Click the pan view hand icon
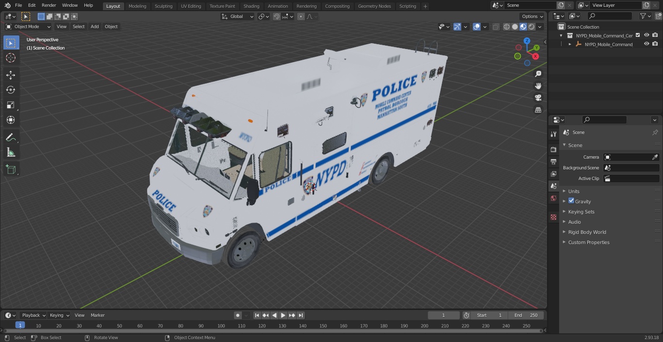 coord(538,86)
